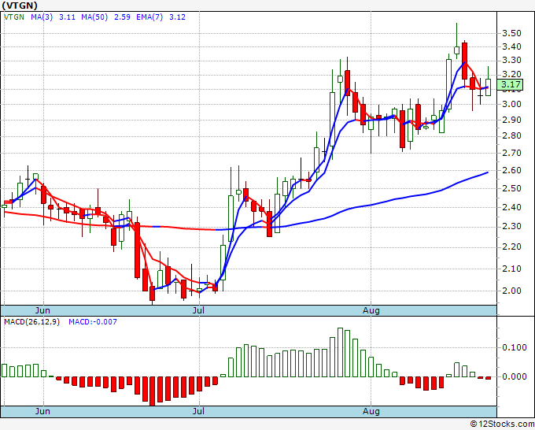Click the deepest red MACD histogram bar

(152, 391)
